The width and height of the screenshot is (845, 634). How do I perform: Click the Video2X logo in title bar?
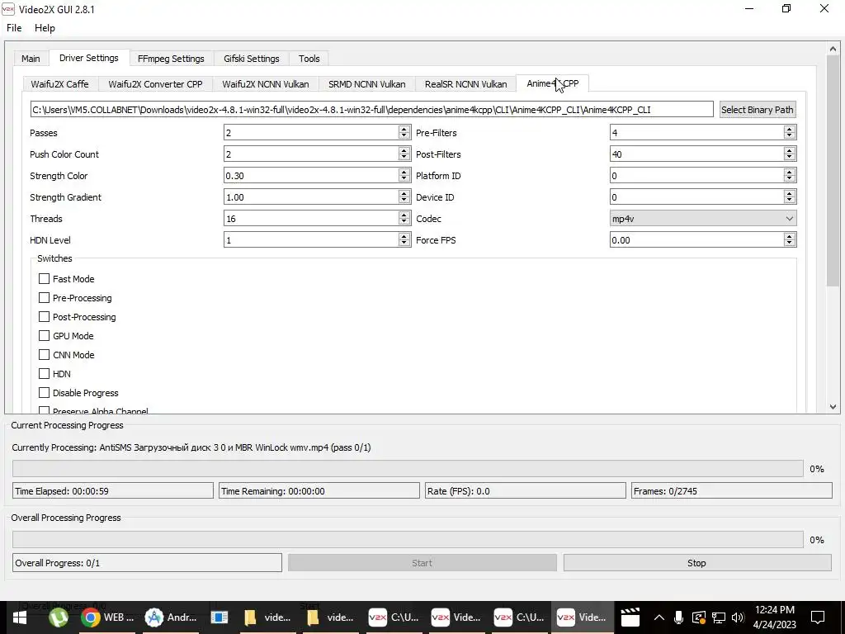pos(8,9)
